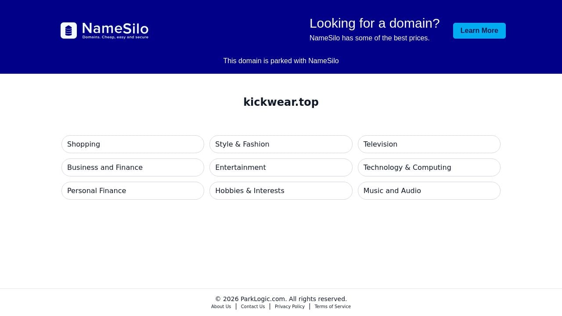Viewport: 562px width, 316px height.
Task: Open Hobbies & Interests category
Action: [281, 190]
